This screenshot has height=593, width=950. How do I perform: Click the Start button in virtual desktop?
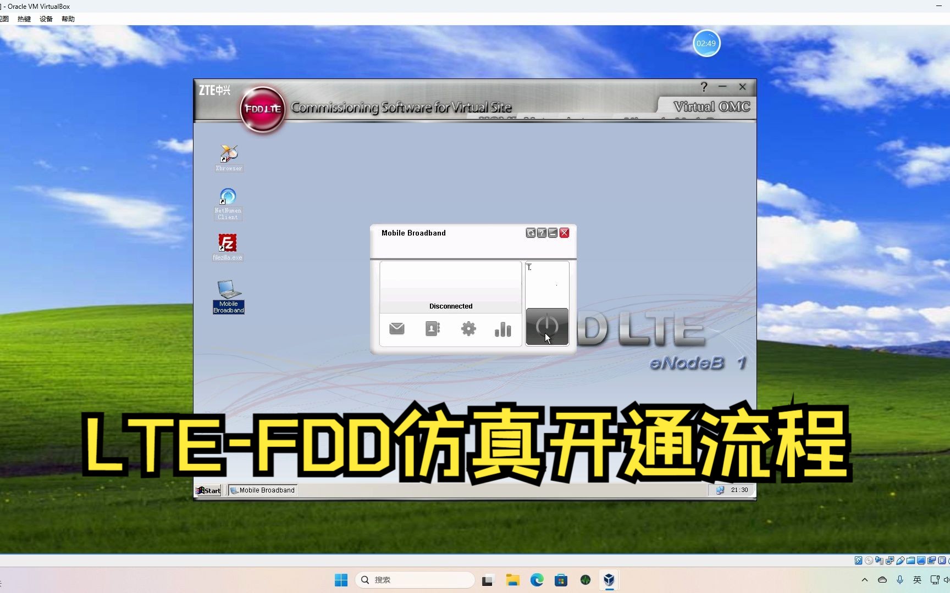tap(209, 490)
